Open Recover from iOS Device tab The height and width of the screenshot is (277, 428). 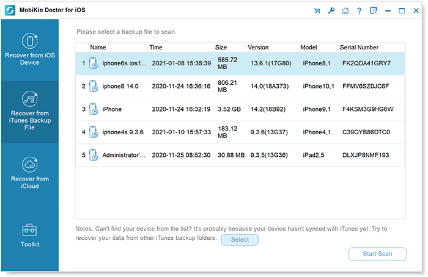(29, 50)
